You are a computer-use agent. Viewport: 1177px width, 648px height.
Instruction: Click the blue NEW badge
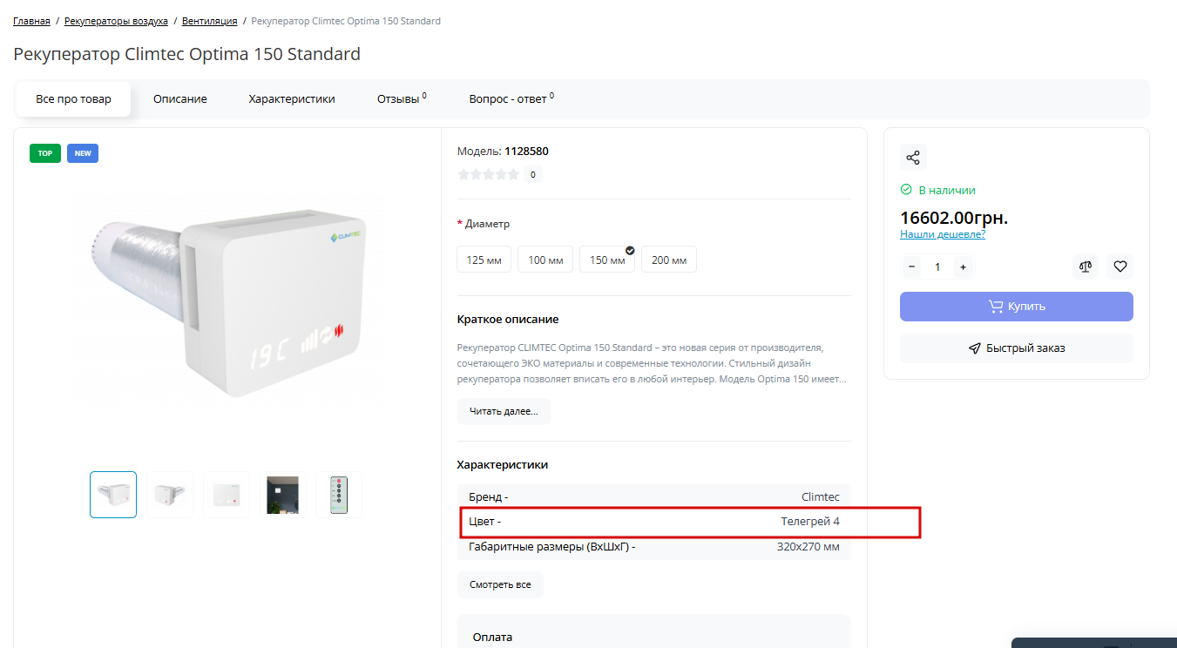[x=83, y=153]
